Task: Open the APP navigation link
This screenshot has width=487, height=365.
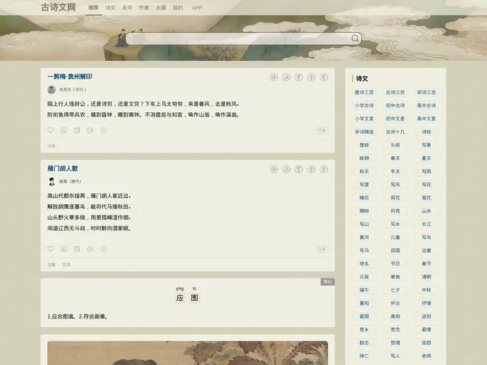Action: pyautogui.click(x=198, y=7)
